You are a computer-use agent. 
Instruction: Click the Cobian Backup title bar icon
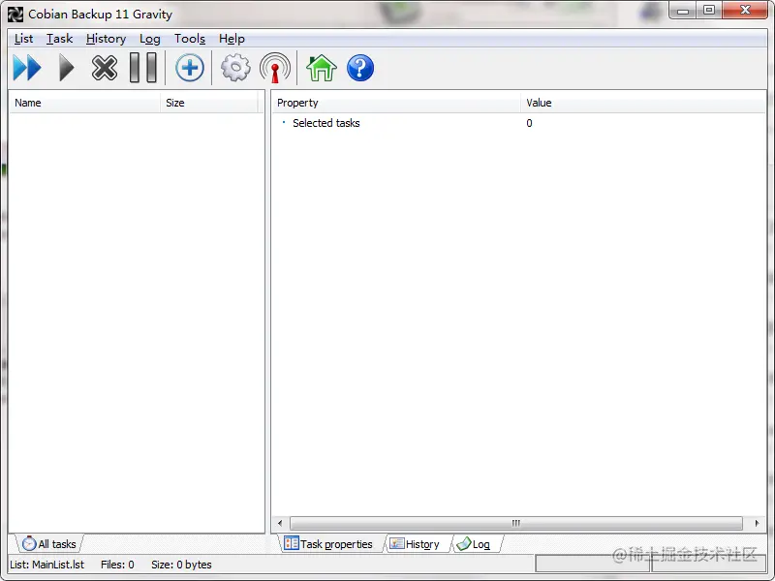click(15, 15)
